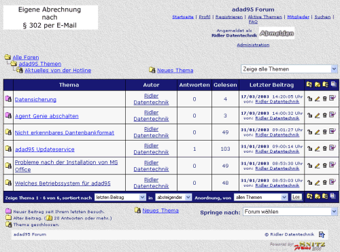Open the 'Welches Betriebssystem für adad95' topic

tap(63, 183)
